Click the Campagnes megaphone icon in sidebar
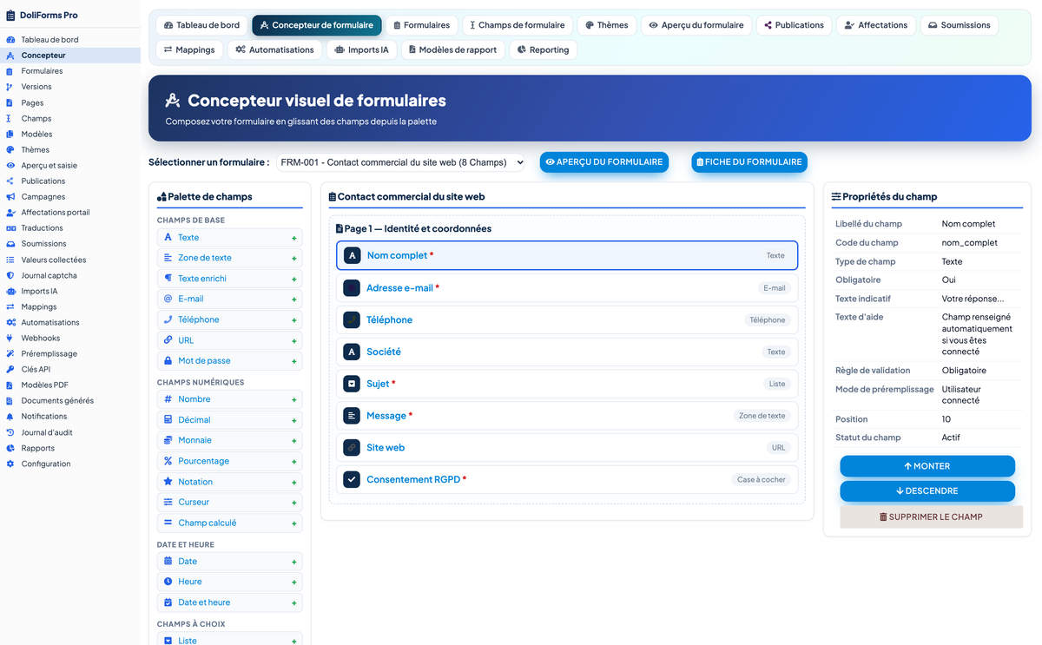Image resolution: width=1042 pixels, height=645 pixels. tap(10, 197)
